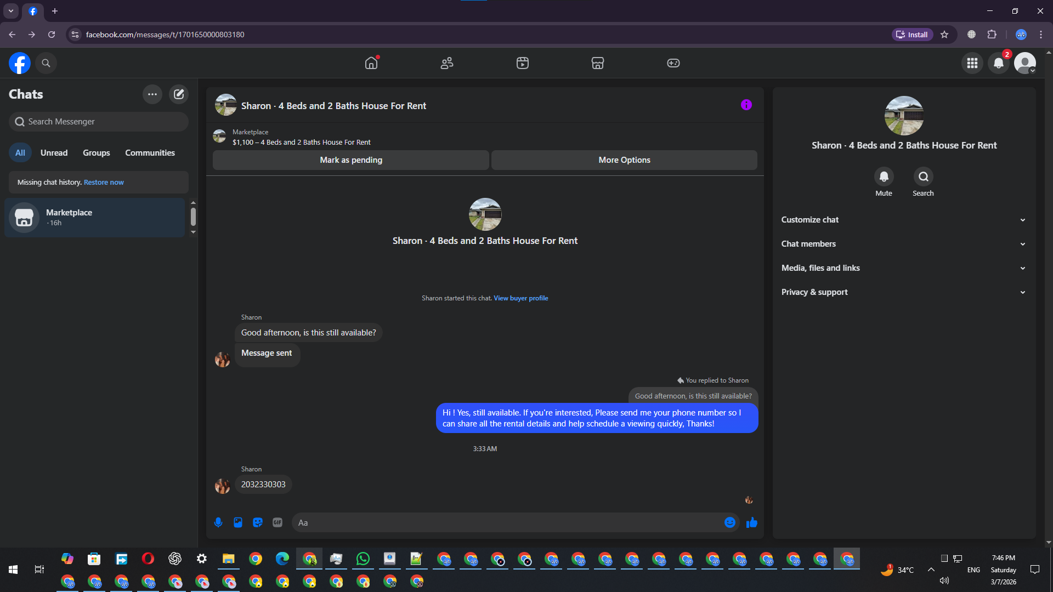Go back to the previous page
Viewport: 1053px width, 592px height.
click(x=12, y=35)
